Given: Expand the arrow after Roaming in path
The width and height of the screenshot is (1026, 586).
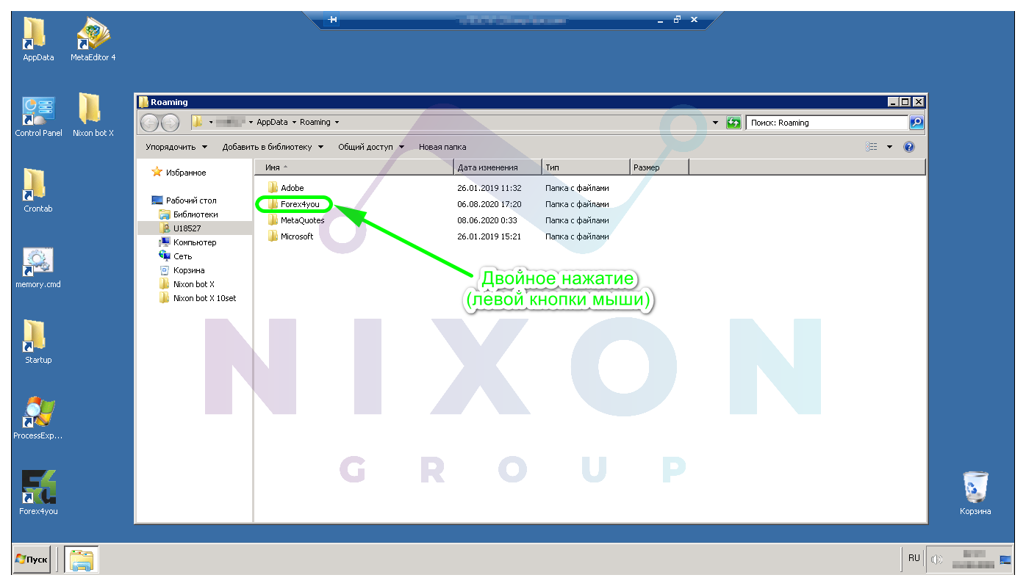Looking at the screenshot, I should 337,123.
